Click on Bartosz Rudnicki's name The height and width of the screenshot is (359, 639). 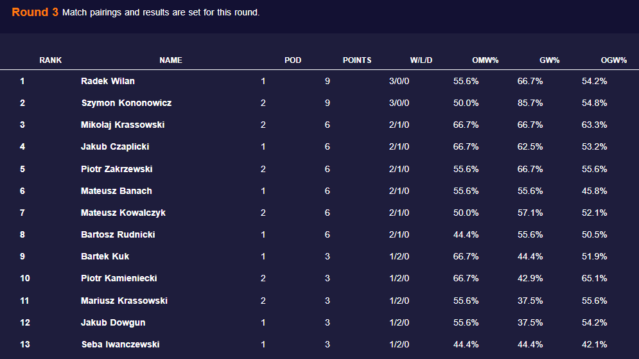point(118,235)
